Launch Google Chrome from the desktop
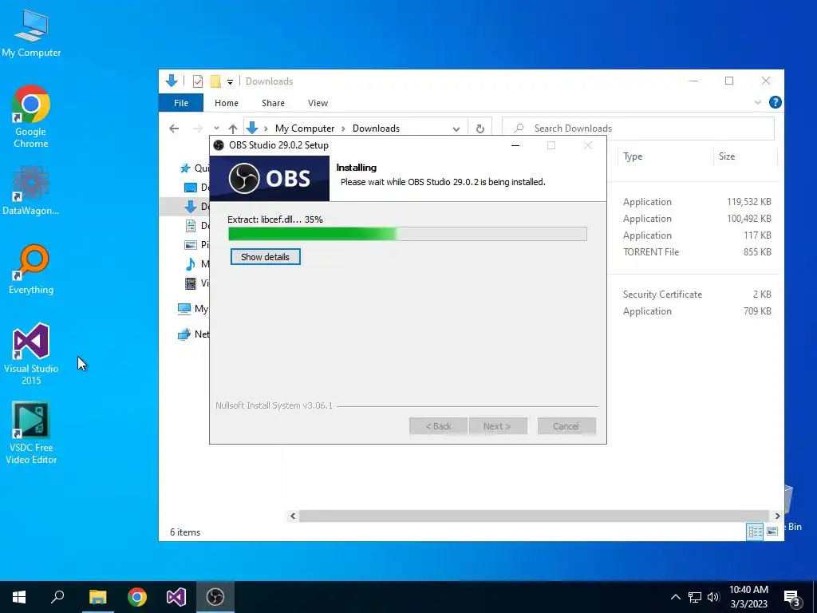 (x=31, y=117)
